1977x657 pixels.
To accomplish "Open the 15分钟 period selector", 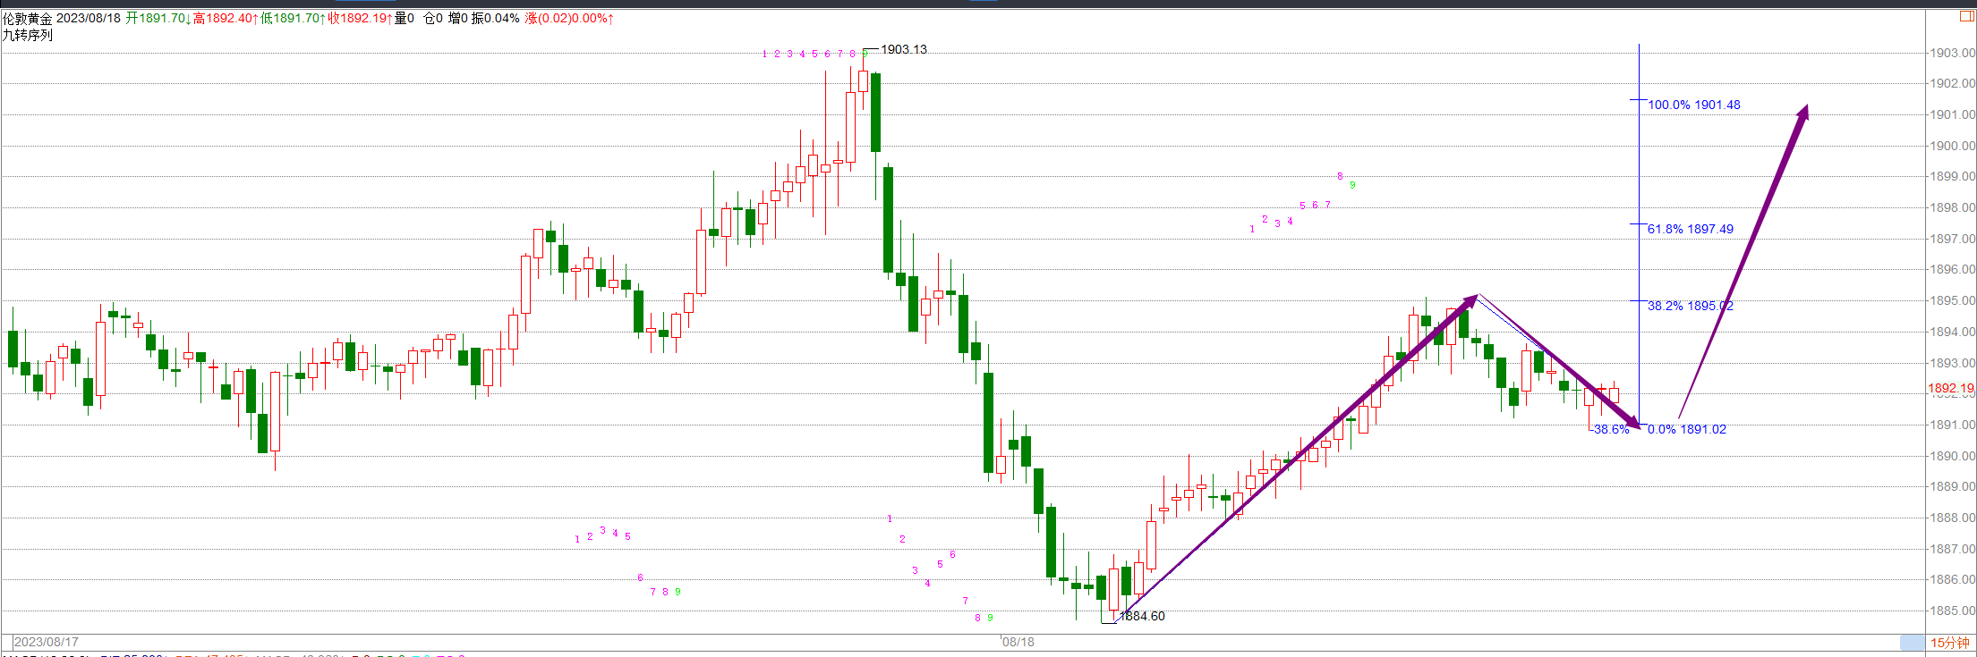I will coord(1950,643).
